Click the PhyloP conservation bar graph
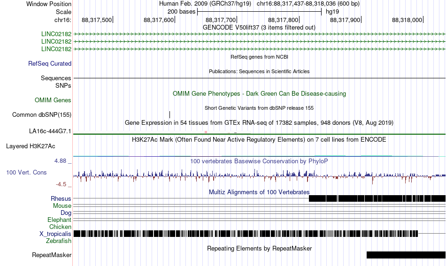446x266 pixels. click(x=260, y=176)
